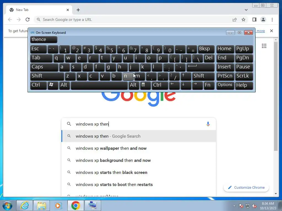The width and height of the screenshot is (282, 211).
Task: Toggle the right Ctrl key
Action: pyautogui.click(x=160, y=85)
